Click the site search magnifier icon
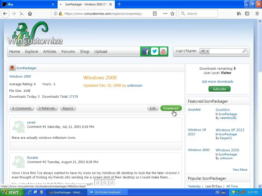The image size is (262, 196). click(x=244, y=51)
